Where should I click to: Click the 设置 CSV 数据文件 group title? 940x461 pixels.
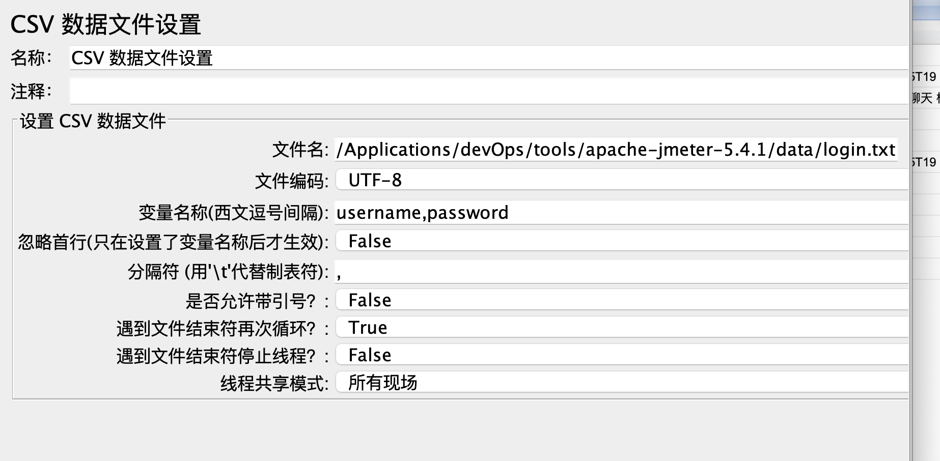pos(93,122)
